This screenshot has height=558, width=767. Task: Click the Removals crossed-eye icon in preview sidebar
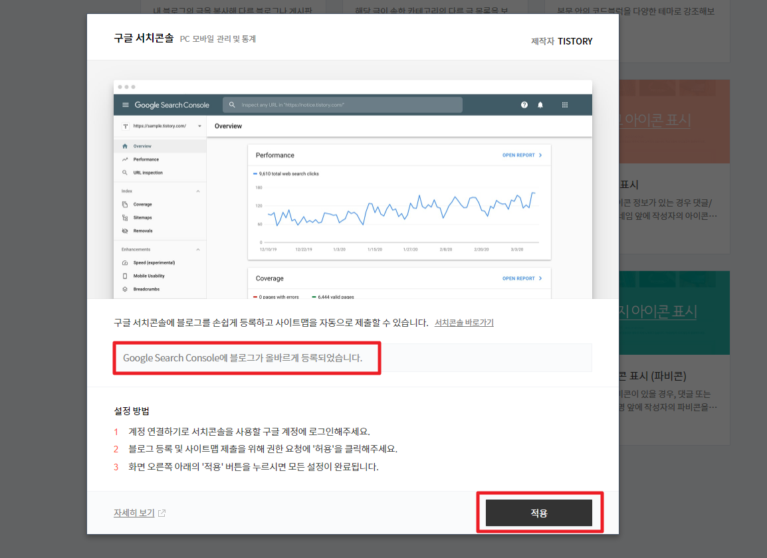(x=125, y=231)
